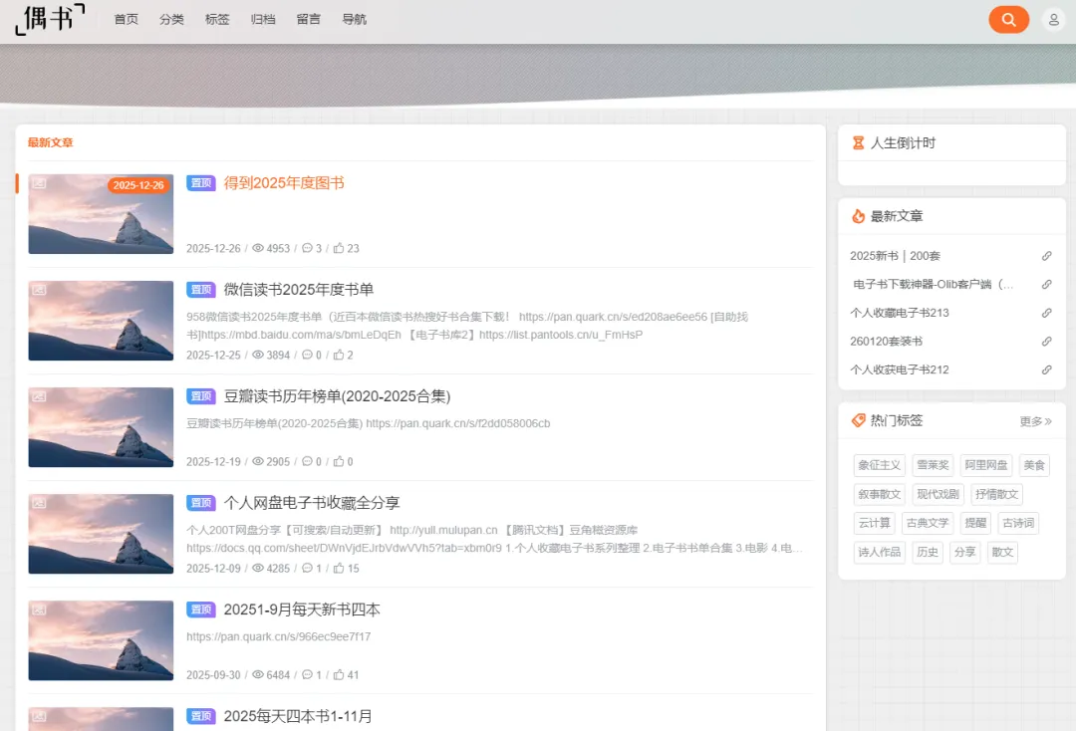Select the 叙事散文 tag
The width and height of the screenshot is (1076, 731).
tap(879, 494)
